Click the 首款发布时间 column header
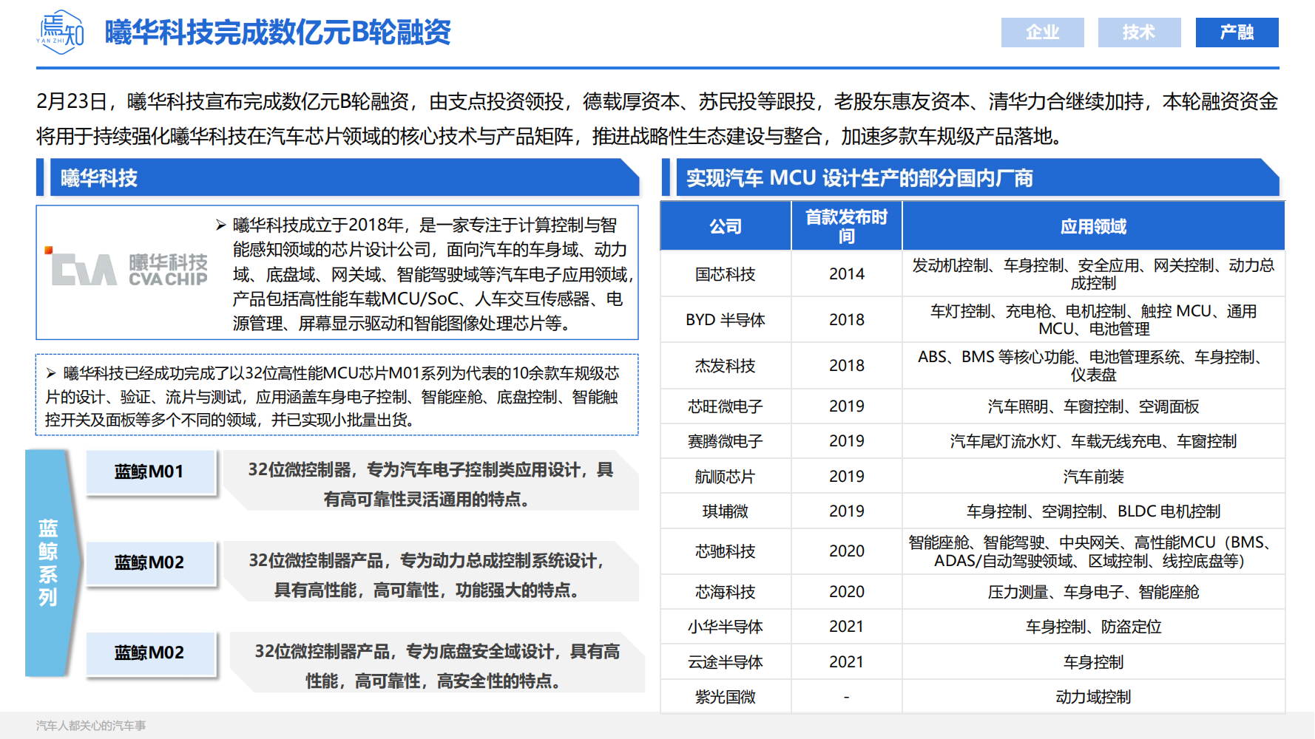 coord(847,226)
